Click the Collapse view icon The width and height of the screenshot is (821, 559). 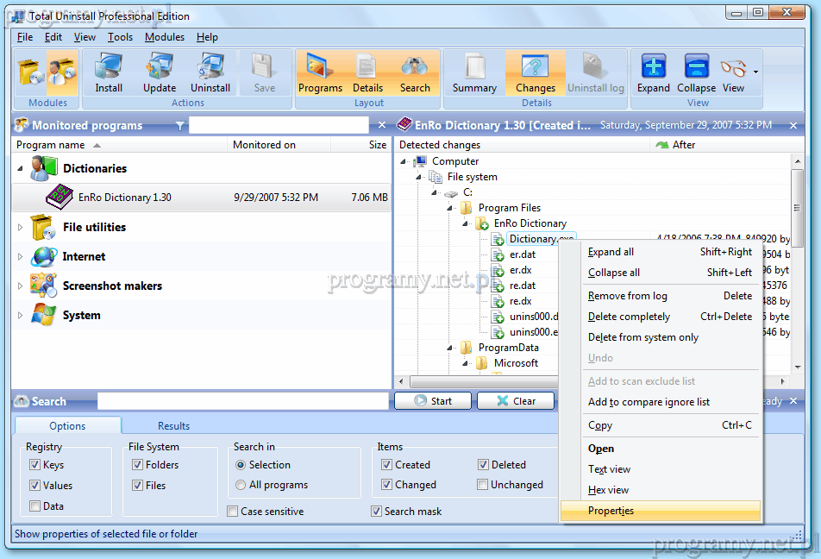click(696, 72)
